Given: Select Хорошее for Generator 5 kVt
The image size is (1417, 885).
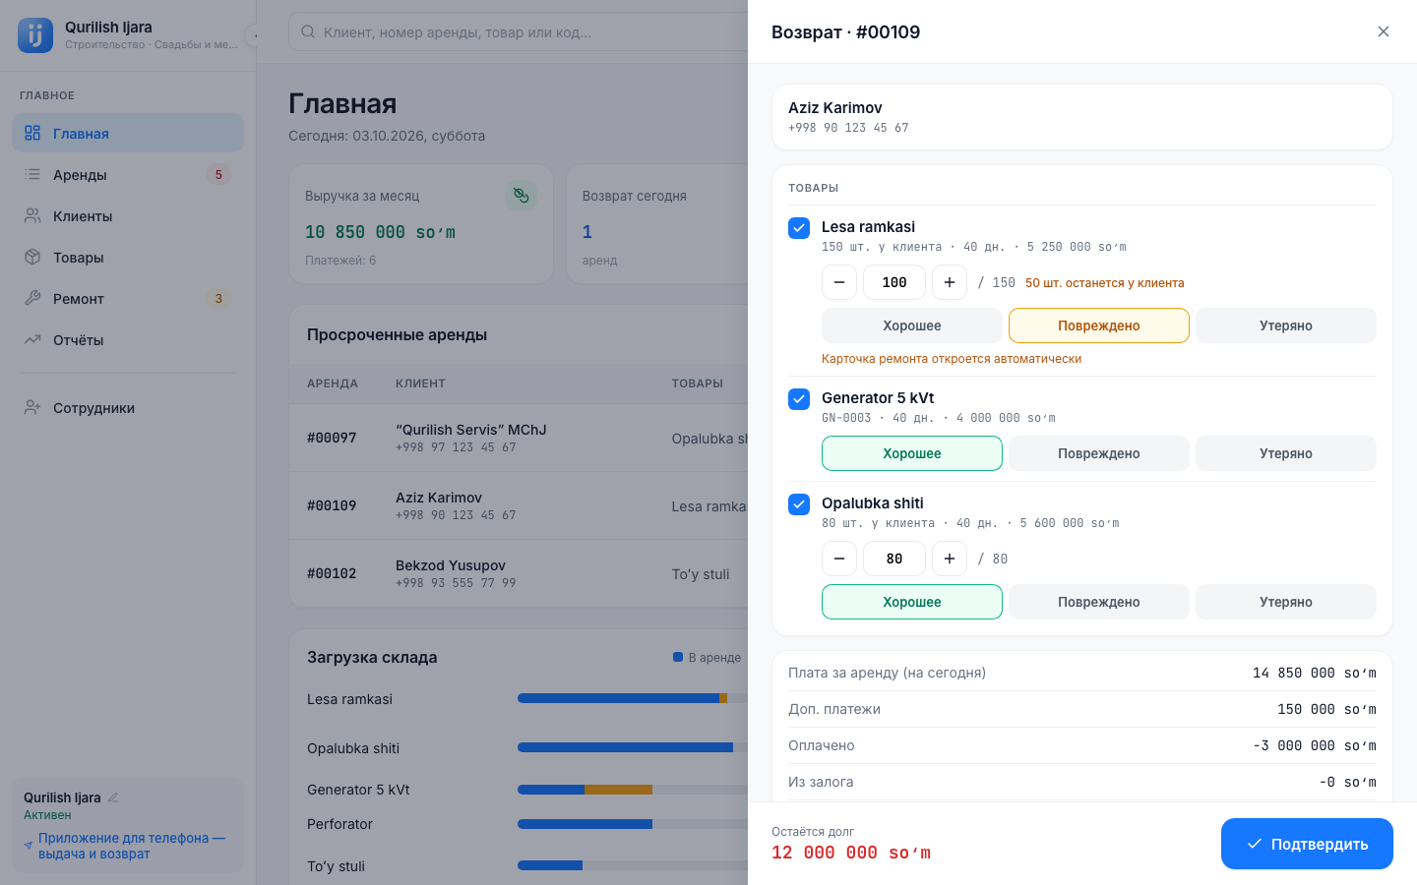Looking at the screenshot, I should 912,453.
